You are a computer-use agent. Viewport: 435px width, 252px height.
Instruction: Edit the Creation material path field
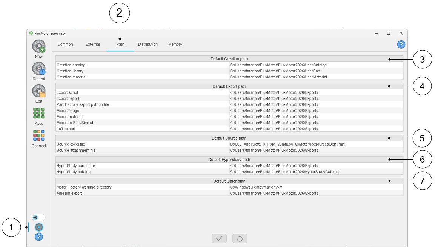[316, 77]
